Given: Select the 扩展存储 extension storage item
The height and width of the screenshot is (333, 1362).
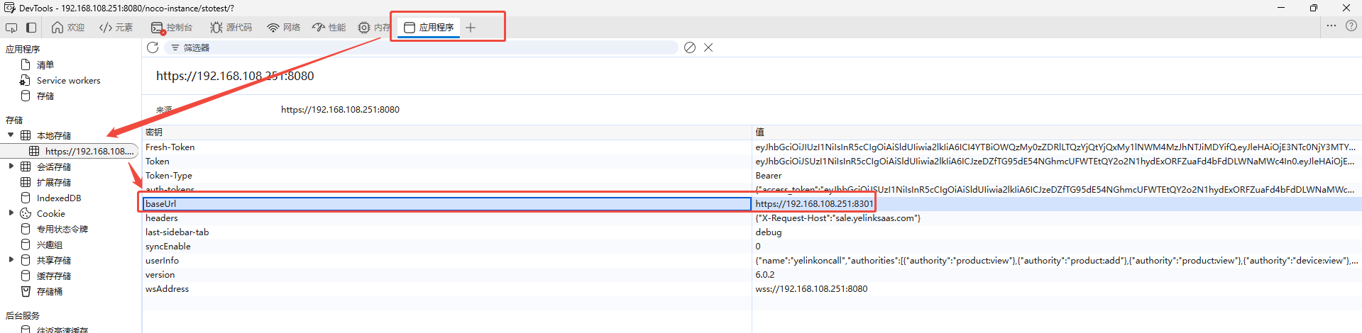Looking at the screenshot, I should 54,182.
